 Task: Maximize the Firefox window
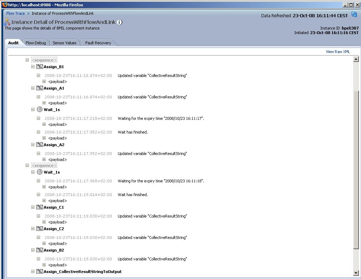[351, 5]
